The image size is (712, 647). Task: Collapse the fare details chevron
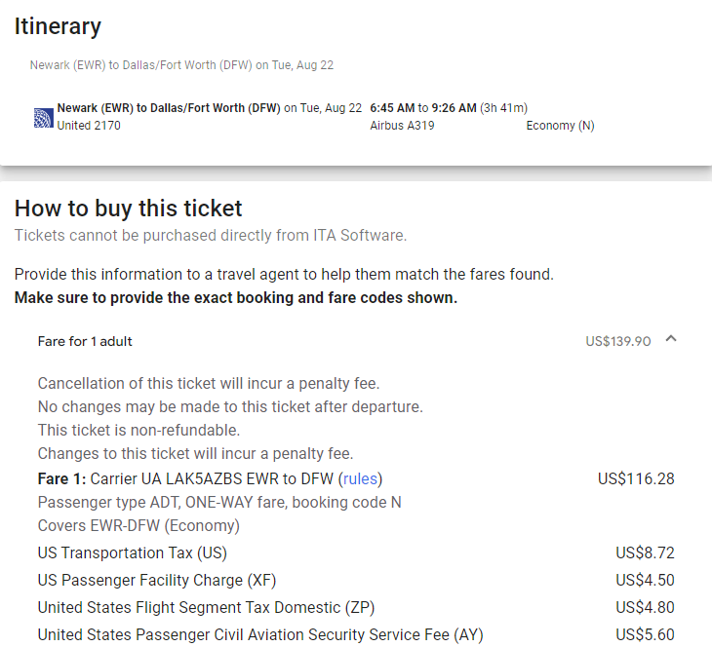671,339
